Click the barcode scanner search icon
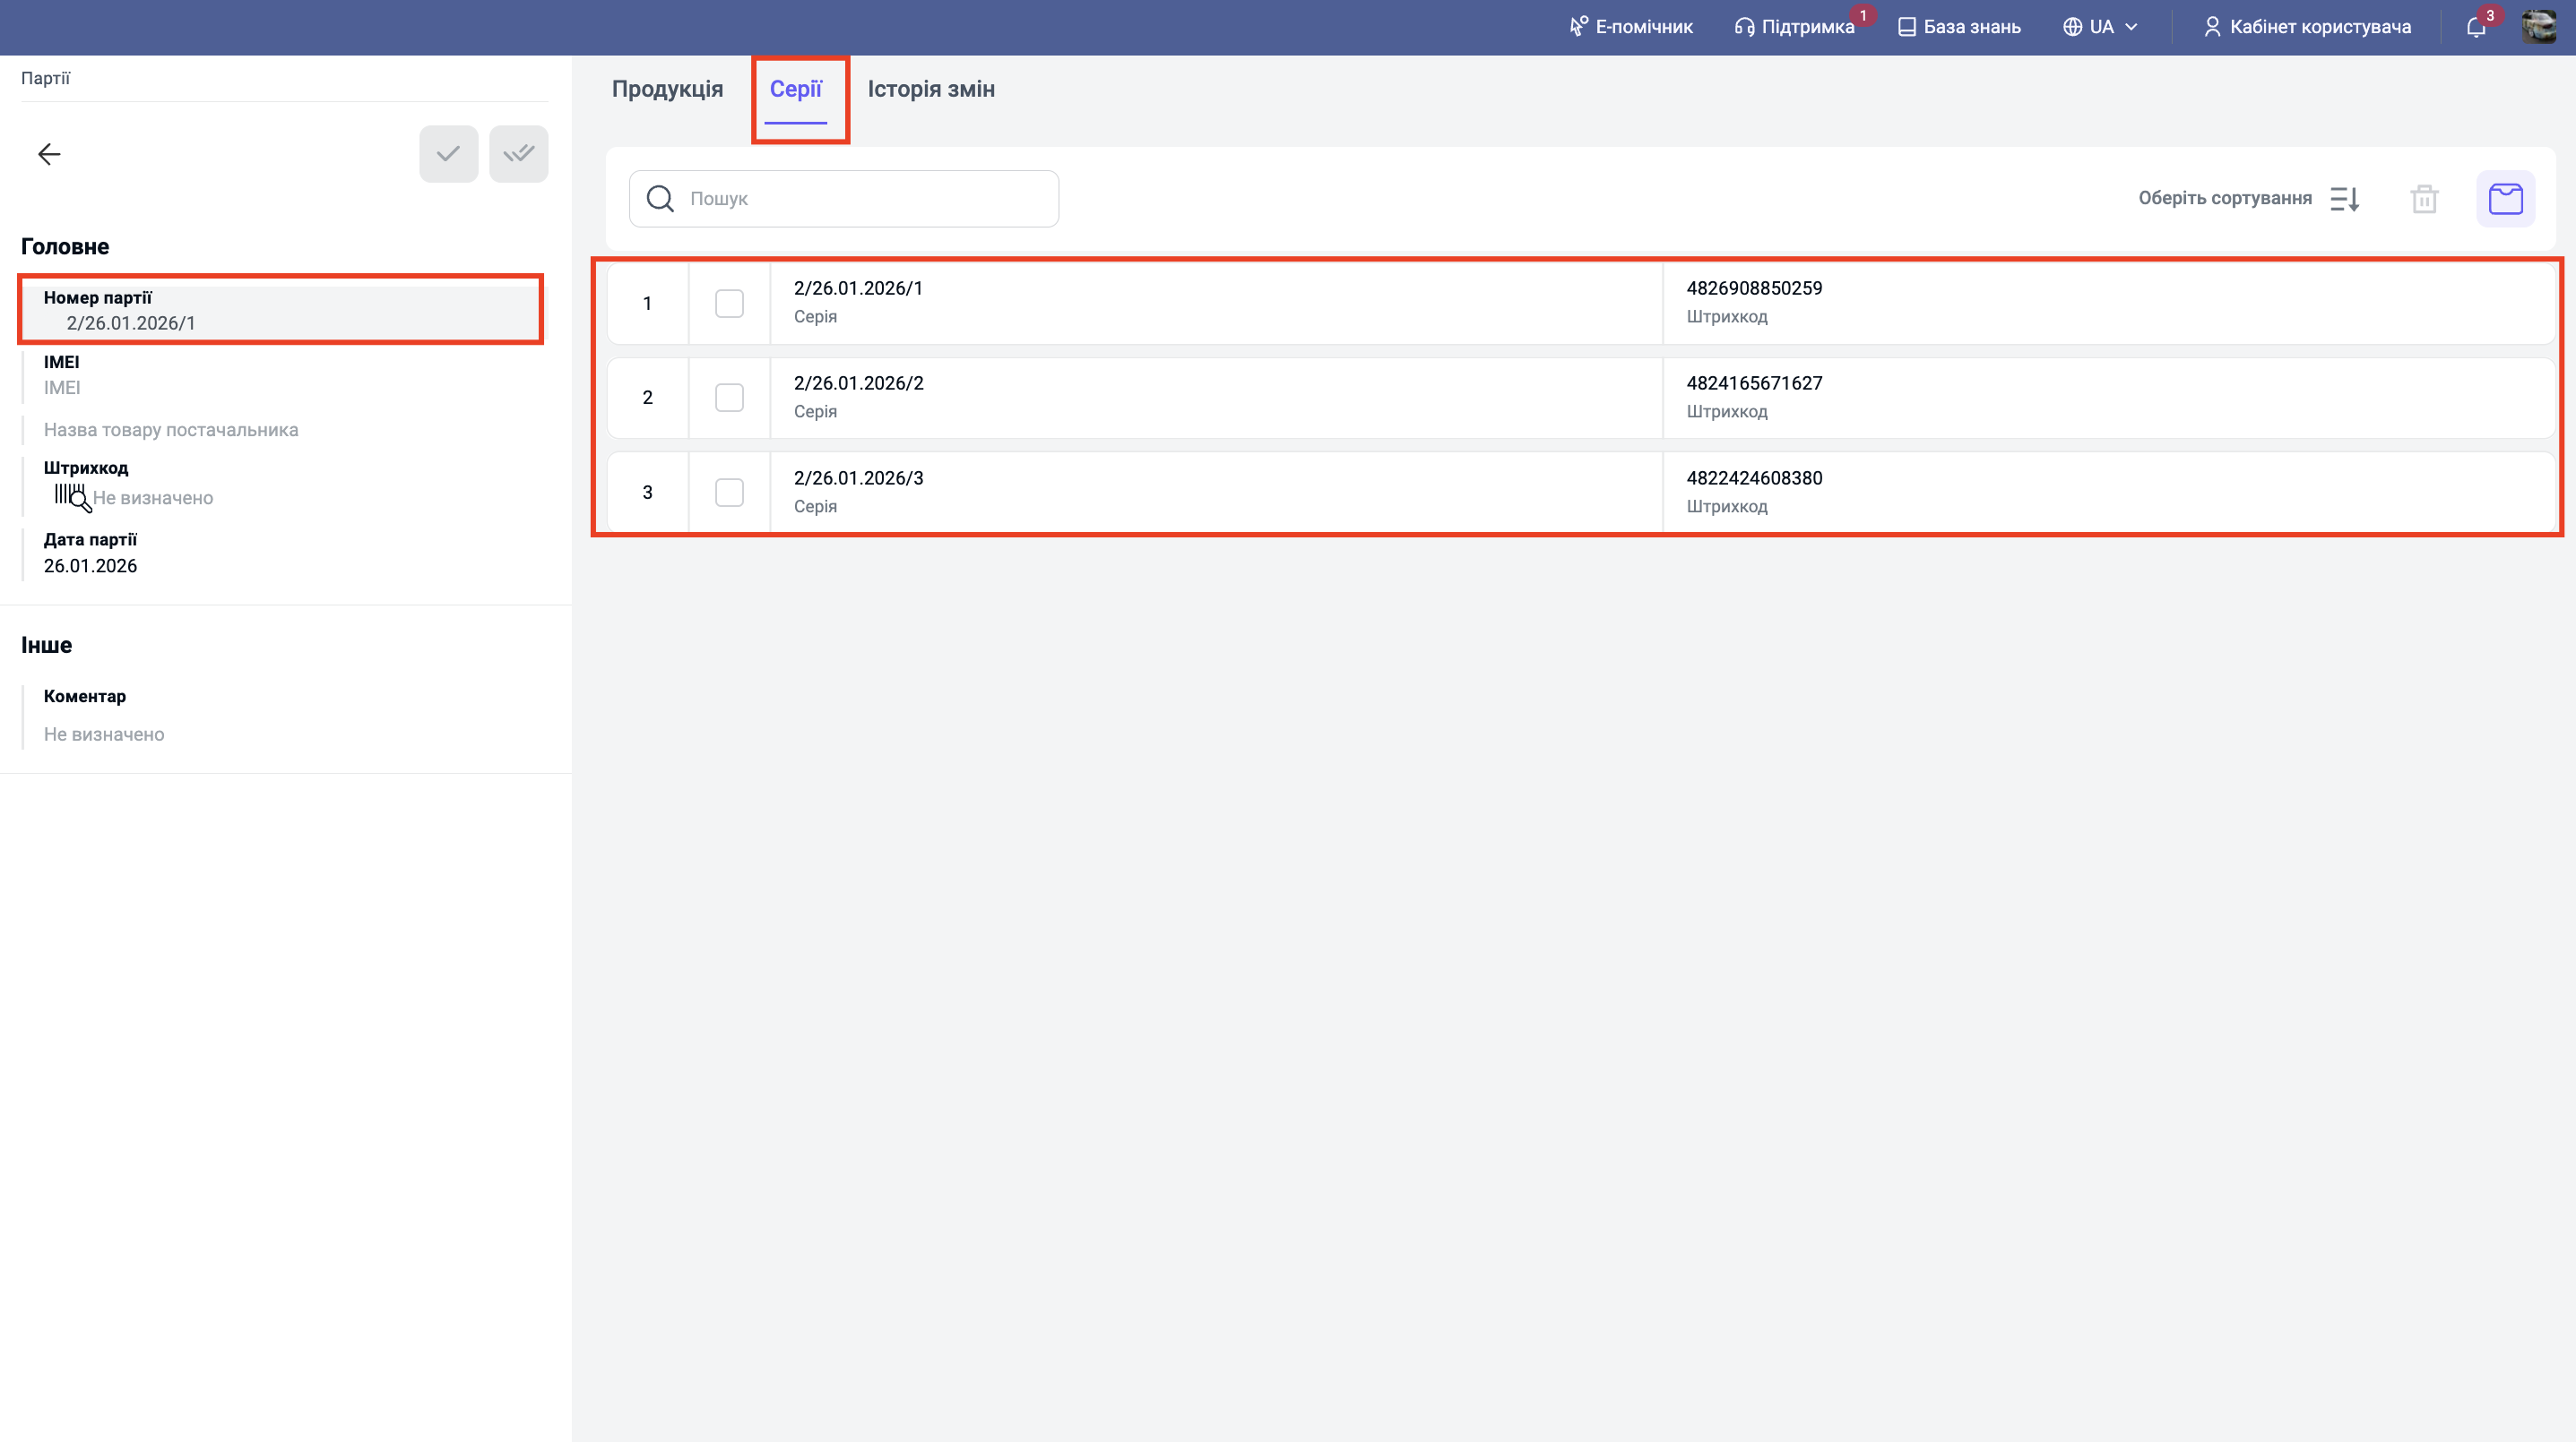Screen dimensions: 2576x1442 pos(72,497)
